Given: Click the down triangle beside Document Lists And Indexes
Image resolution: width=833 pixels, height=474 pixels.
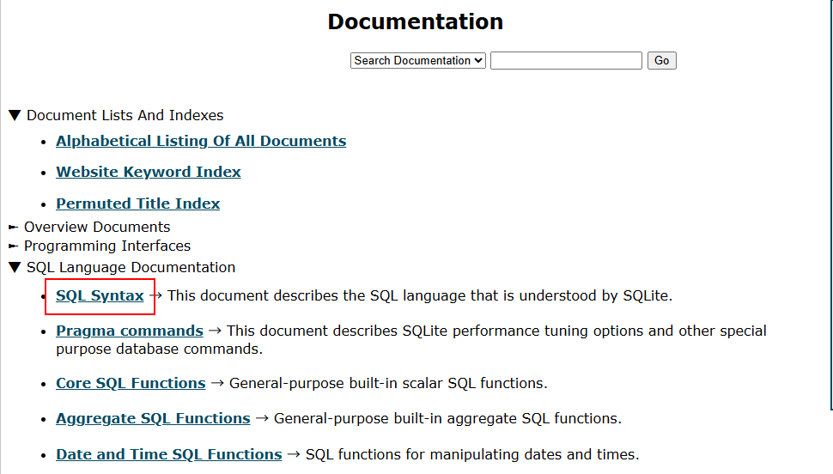Looking at the screenshot, I should pyautogui.click(x=15, y=116).
